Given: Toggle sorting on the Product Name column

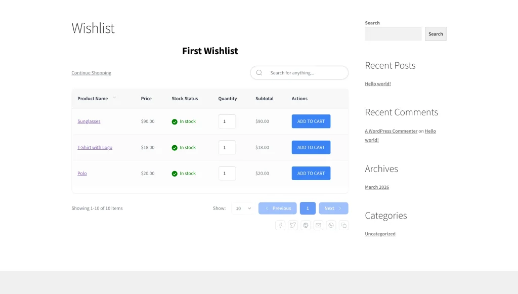Looking at the screenshot, I should [x=115, y=98].
